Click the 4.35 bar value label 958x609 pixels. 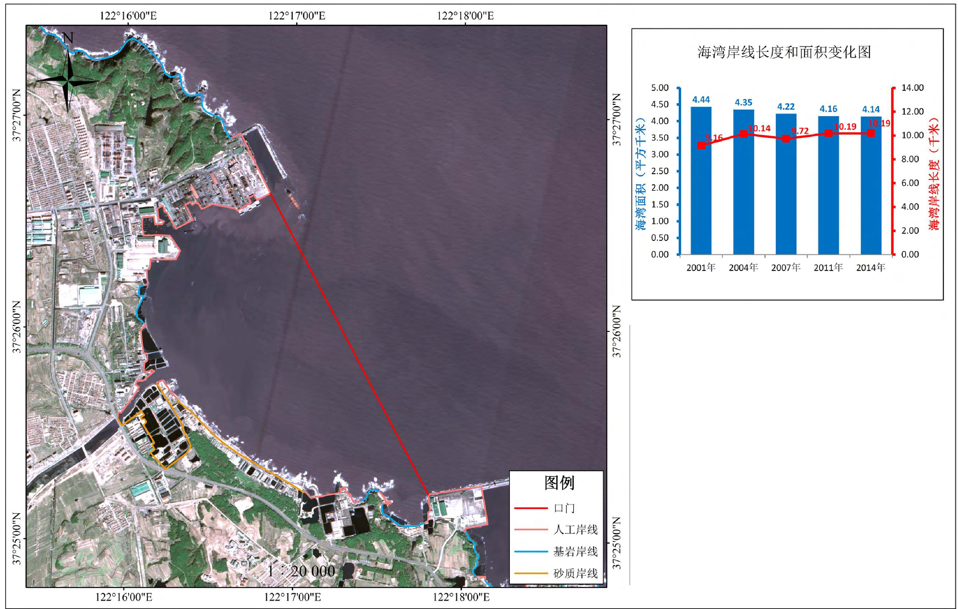[744, 103]
